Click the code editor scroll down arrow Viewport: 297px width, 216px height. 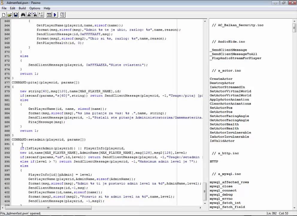pyautogui.click(x=205, y=203)
